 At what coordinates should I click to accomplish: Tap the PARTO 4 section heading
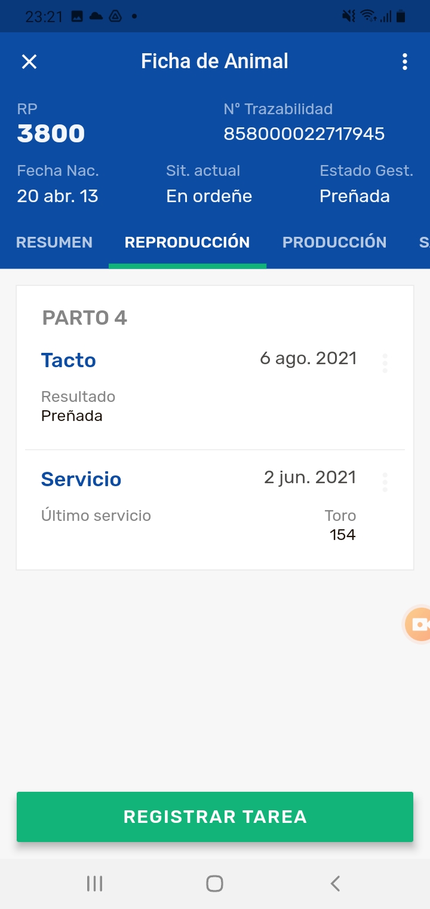click(84, 318)
